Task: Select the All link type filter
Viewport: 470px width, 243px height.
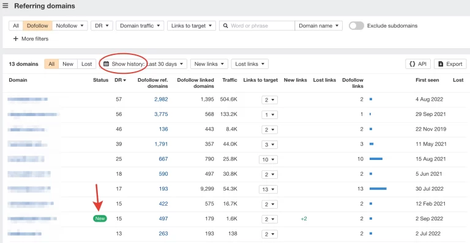Action: [16, 26]
